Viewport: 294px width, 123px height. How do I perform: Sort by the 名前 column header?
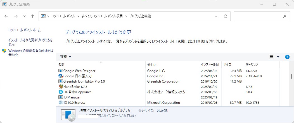(x=101, y=65)
